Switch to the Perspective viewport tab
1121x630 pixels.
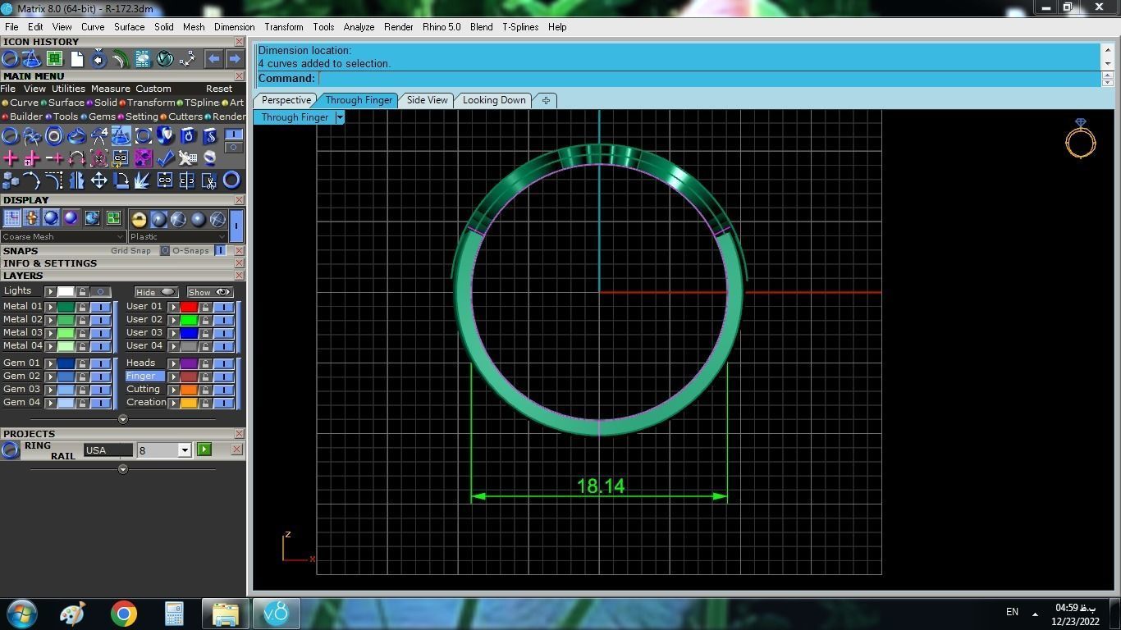point(286,100)
